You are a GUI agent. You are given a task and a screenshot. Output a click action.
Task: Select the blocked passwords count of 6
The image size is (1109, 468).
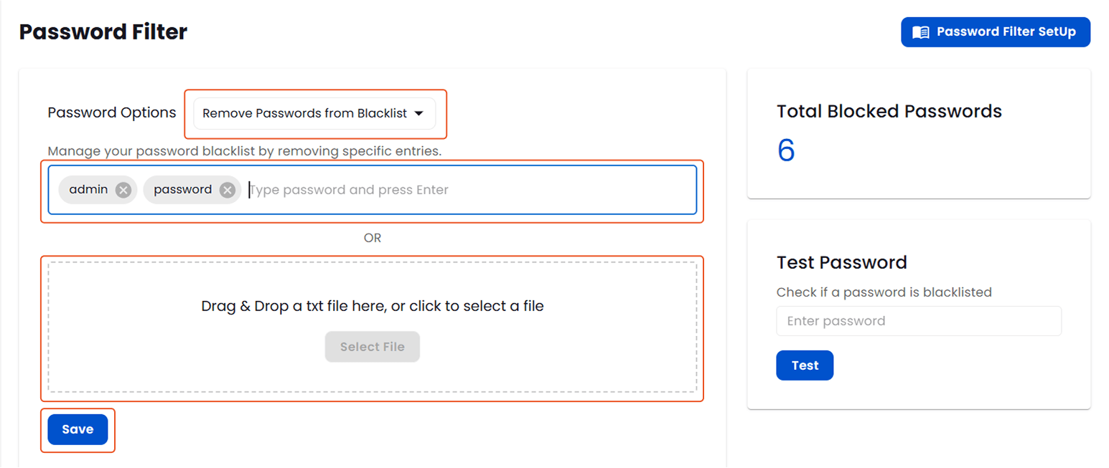pos(785,150)
